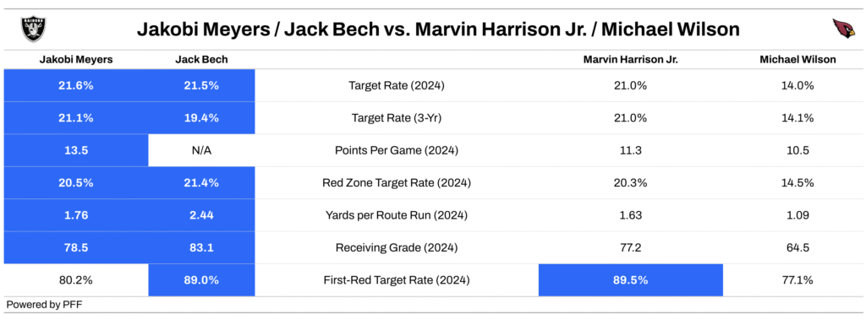
Task: Click the matchup title heading
Action: coord(438,30)
